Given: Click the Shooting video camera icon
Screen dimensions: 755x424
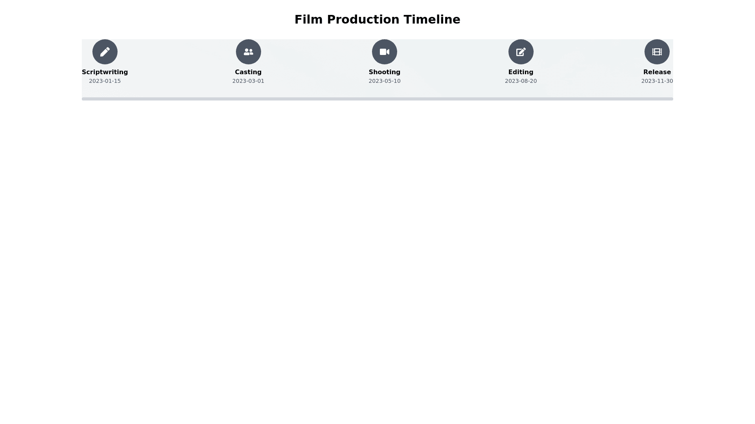Looking at the screenshot, I should point(385,52).
